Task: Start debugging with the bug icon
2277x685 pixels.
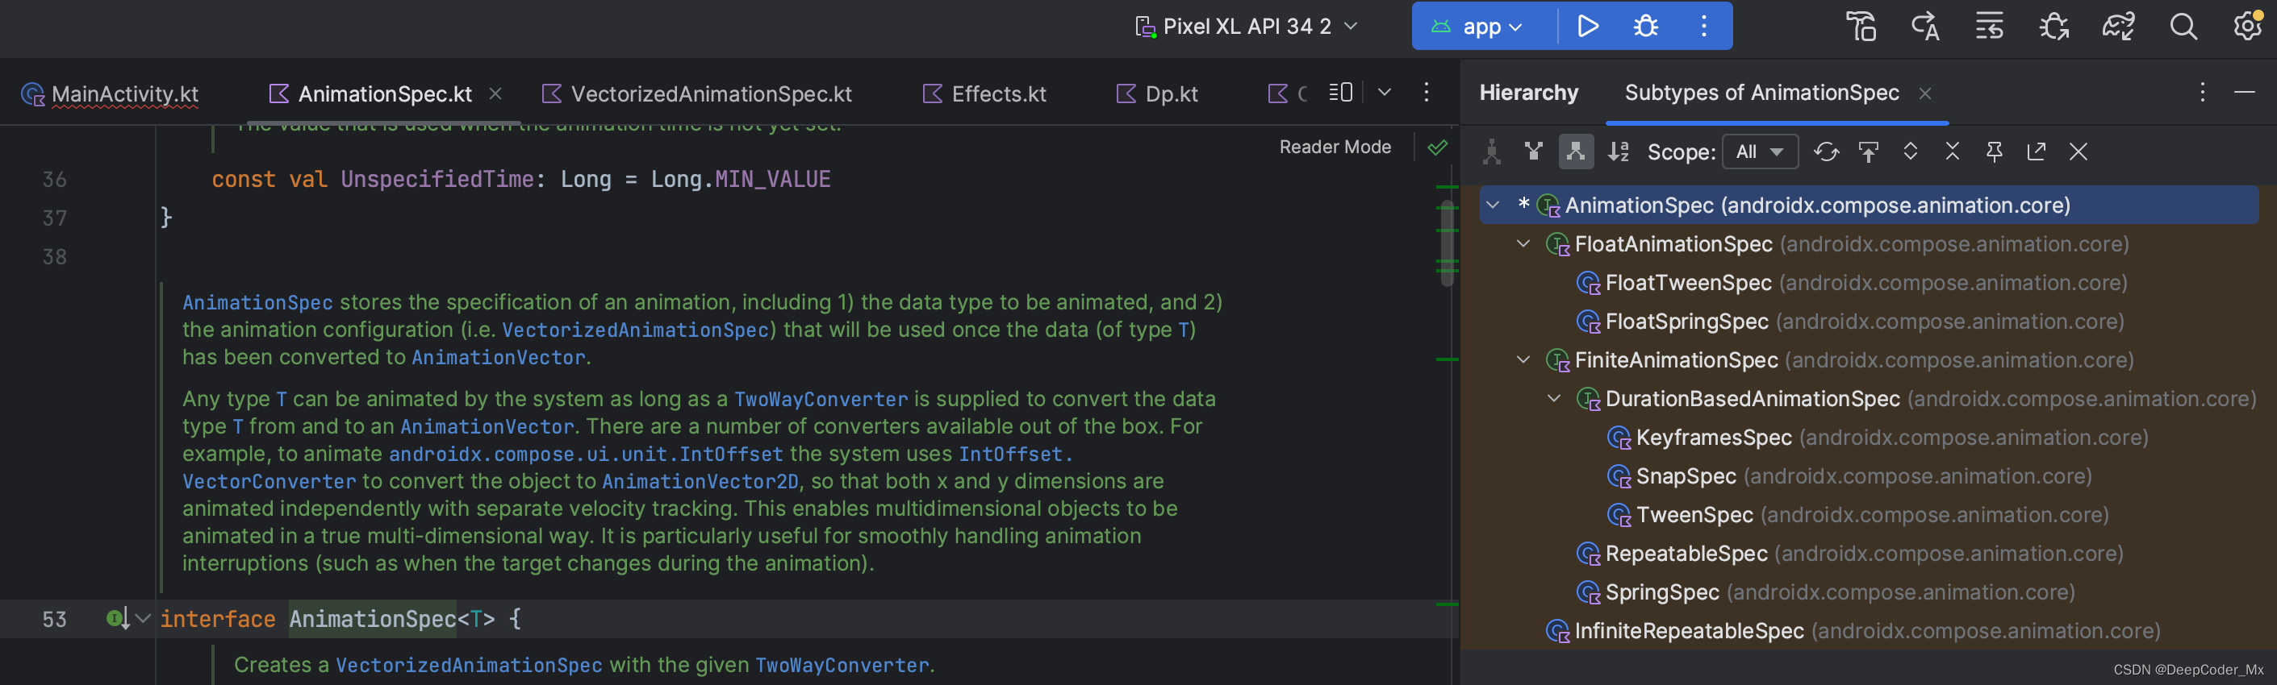Action: tap(1645, 27)
